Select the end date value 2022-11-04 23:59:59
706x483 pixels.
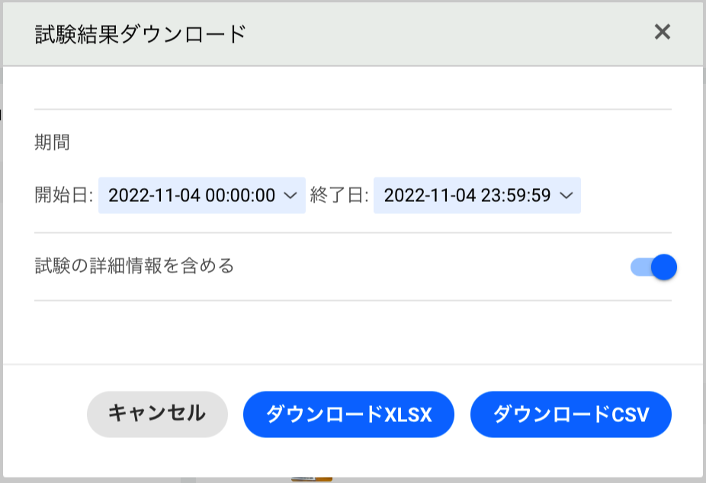click(x=467, y=196)
